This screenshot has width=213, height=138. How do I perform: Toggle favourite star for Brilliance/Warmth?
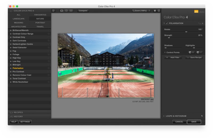(x=11, y=30)
